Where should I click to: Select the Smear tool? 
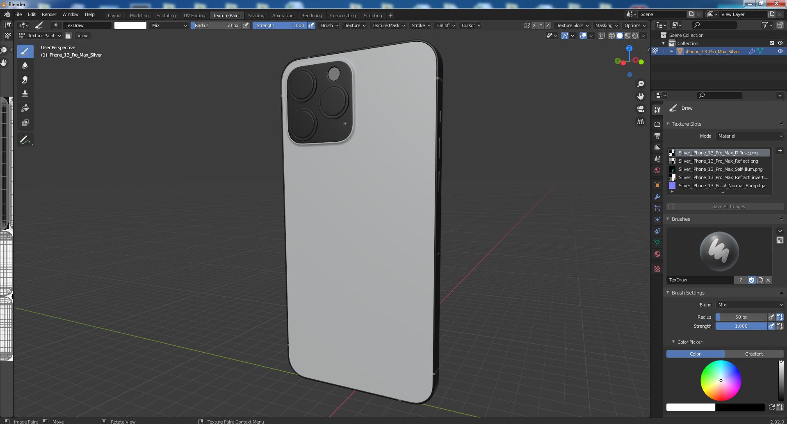pyautogui.click(x=25, y=80)
